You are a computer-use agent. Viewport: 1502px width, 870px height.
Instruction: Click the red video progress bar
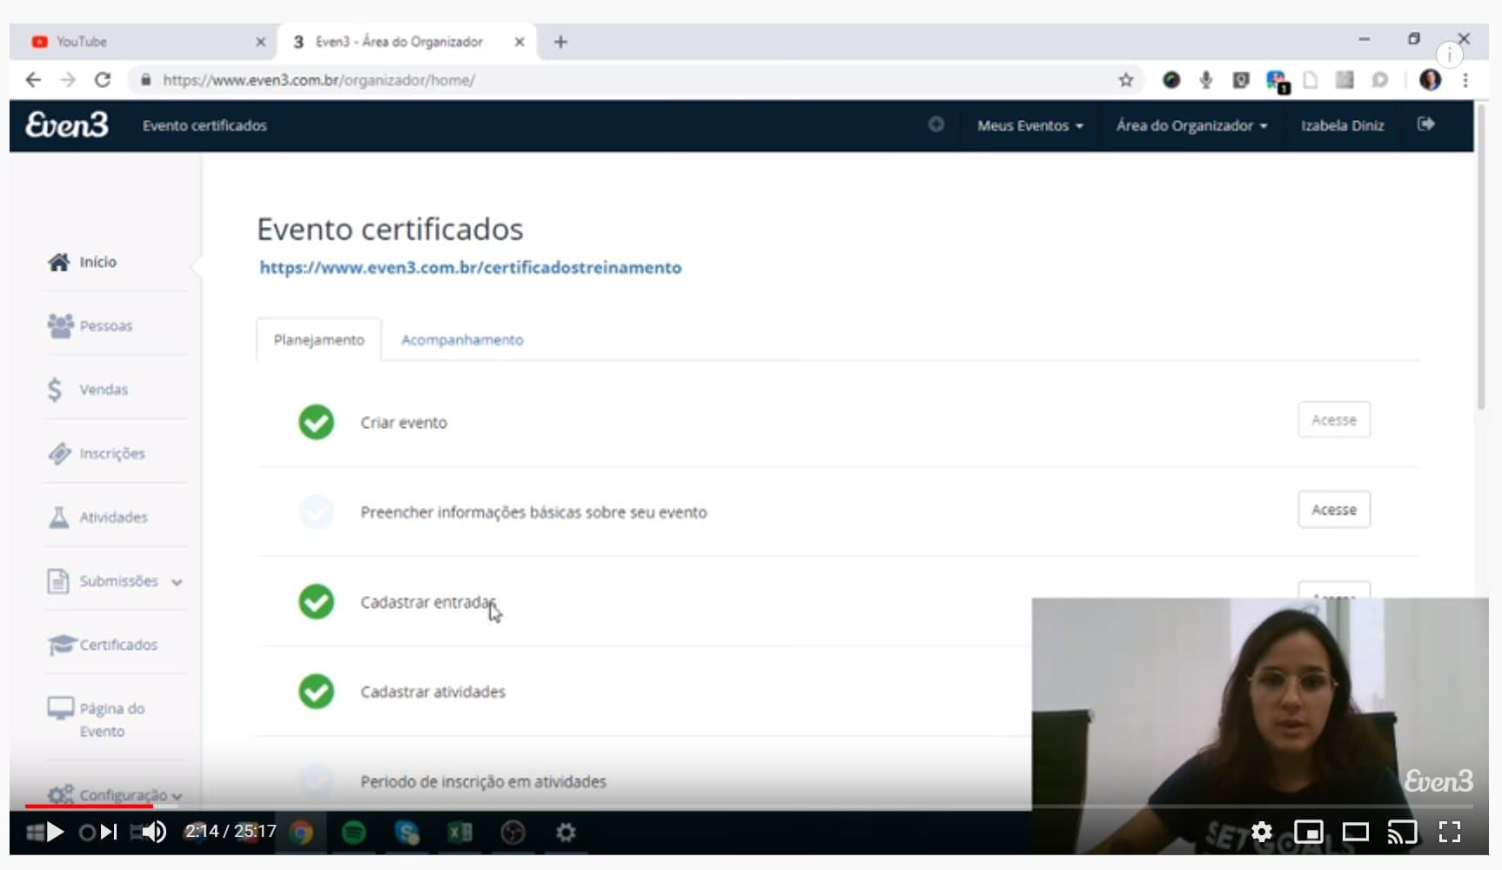[x=89, y=806]
